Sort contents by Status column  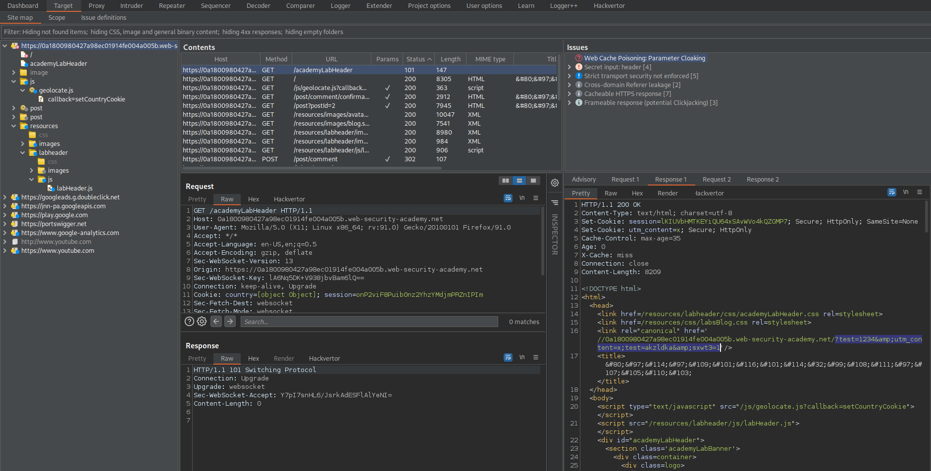pyautogui.click(x=419, y=59)
